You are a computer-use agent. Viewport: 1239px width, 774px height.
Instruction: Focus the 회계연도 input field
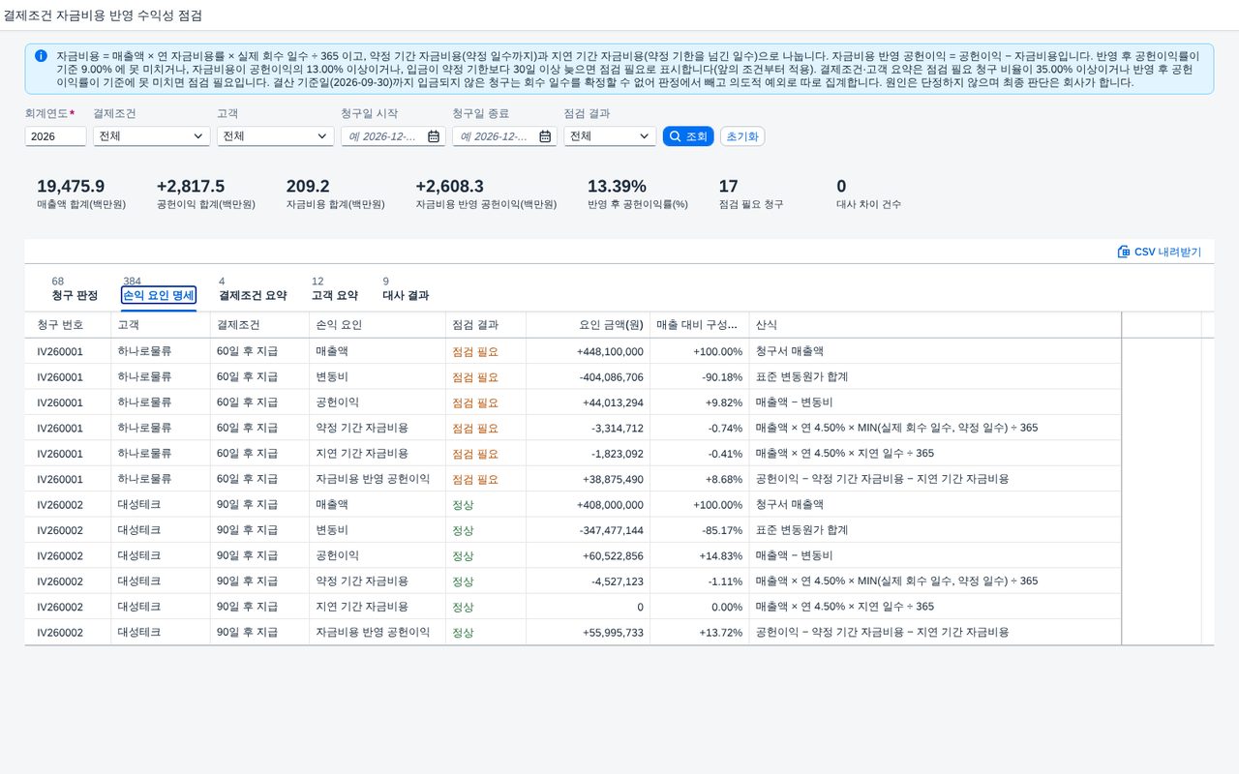[55, 136]
